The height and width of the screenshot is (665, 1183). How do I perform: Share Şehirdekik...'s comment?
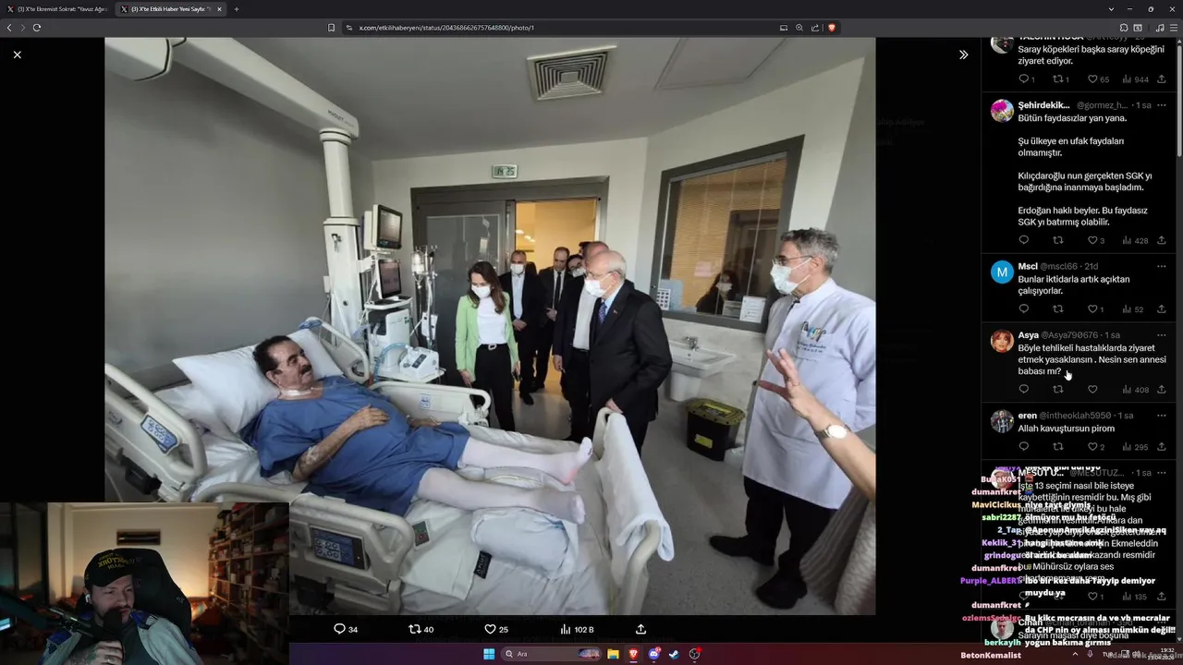click(1162, 240)
